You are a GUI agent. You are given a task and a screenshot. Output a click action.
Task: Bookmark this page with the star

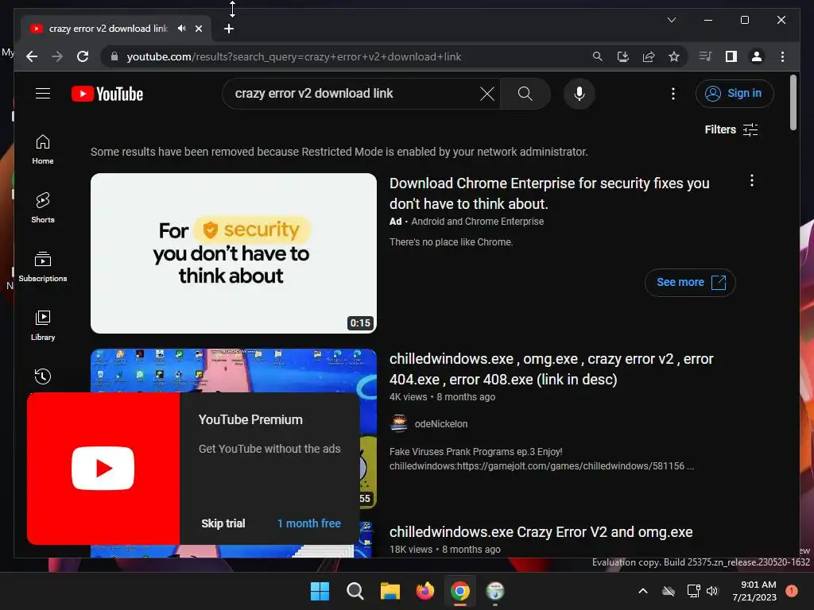point(674,56)
